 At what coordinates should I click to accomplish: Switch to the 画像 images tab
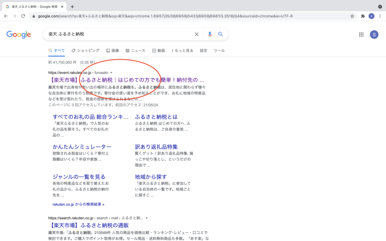(113, 50)
